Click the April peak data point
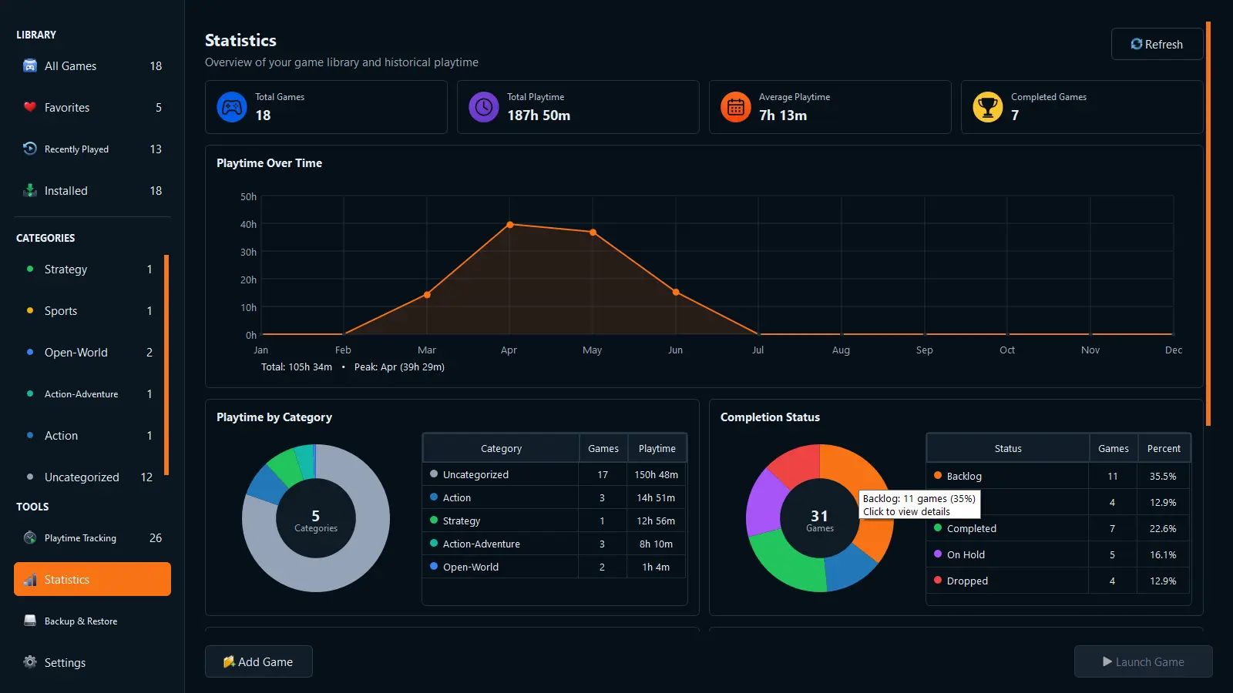The image size is (1233, 693). [x=509, y=225]
